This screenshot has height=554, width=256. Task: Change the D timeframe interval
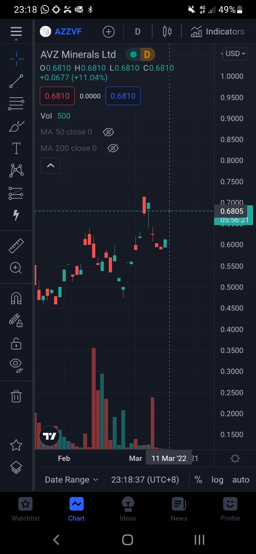point(138,32)
